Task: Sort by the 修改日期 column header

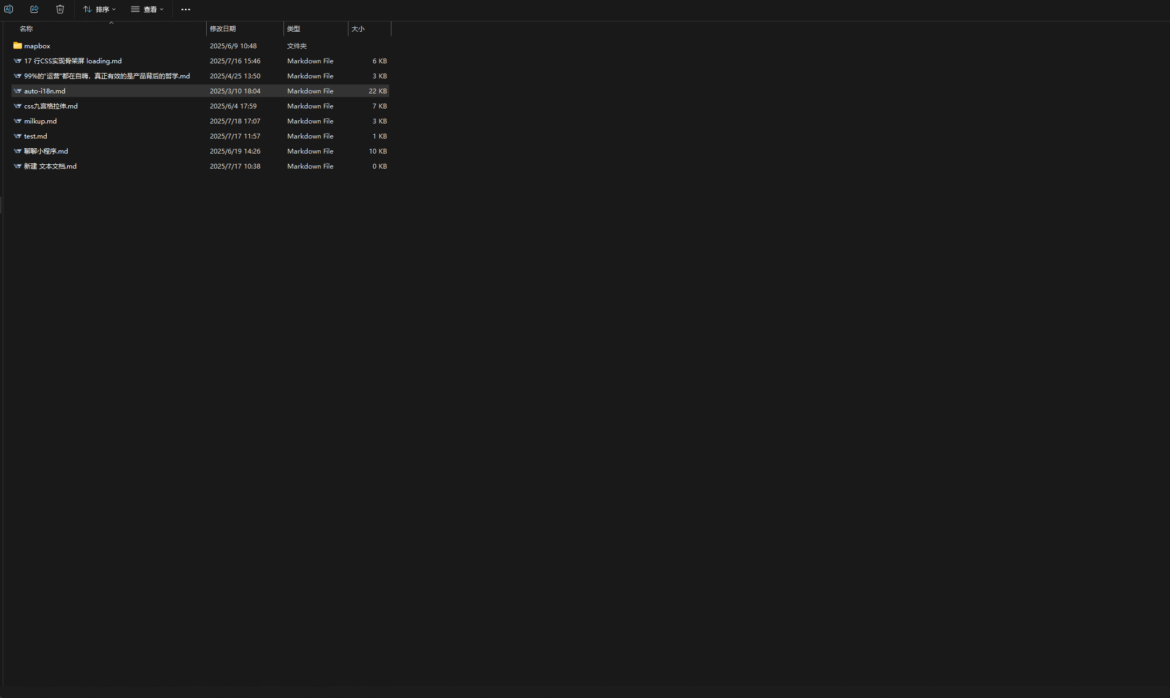Action: pos(223,29)
